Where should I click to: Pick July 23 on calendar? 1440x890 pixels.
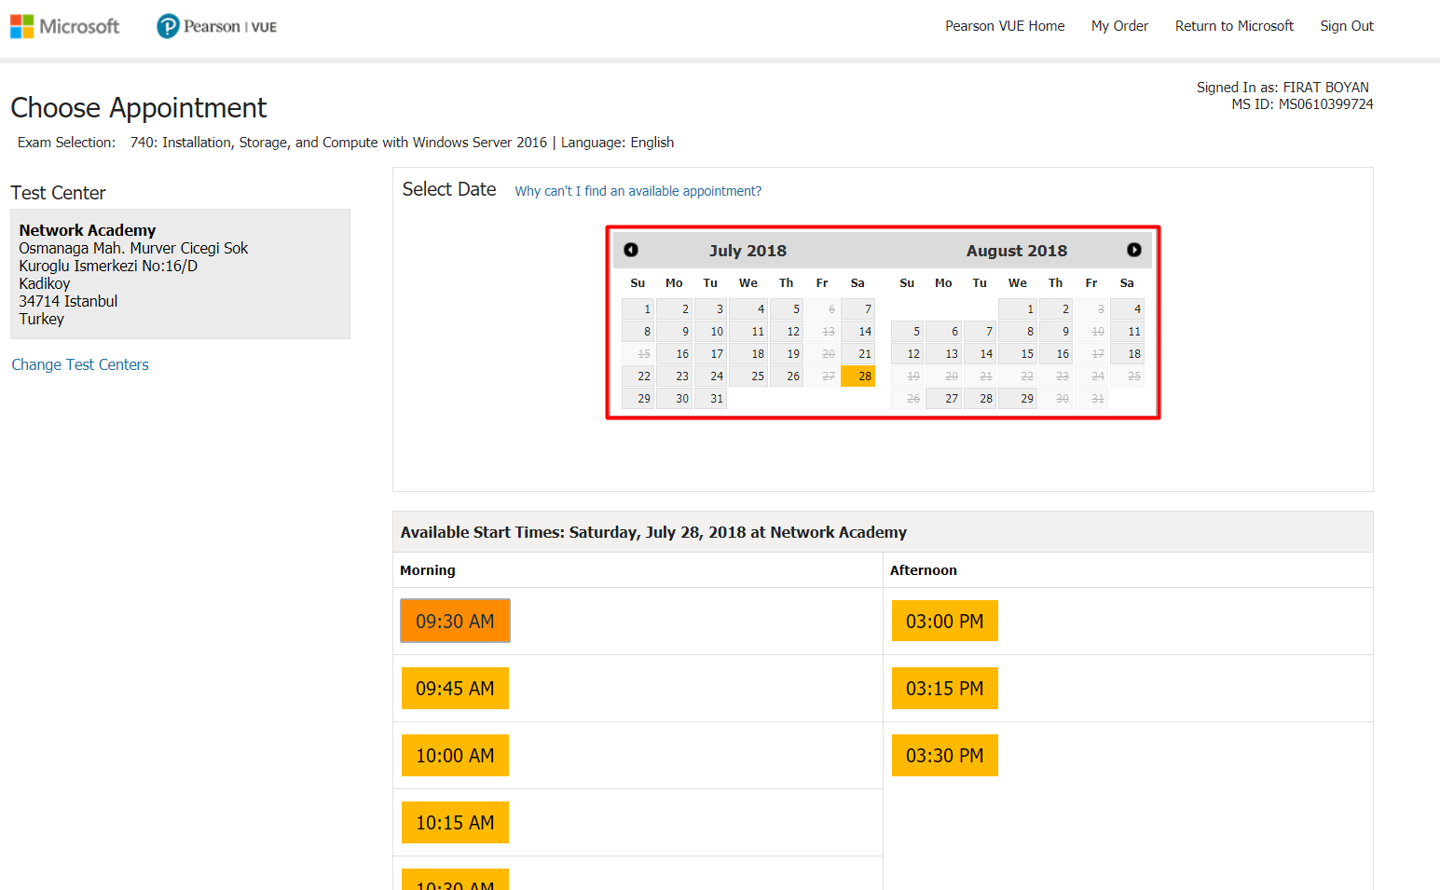pyautogui.click(x=674, y=376)
